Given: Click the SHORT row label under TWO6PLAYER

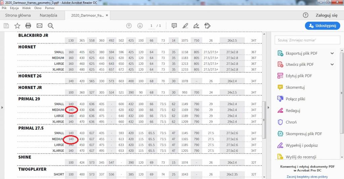Looking at the screenshot, I should [x=59, y=174].
